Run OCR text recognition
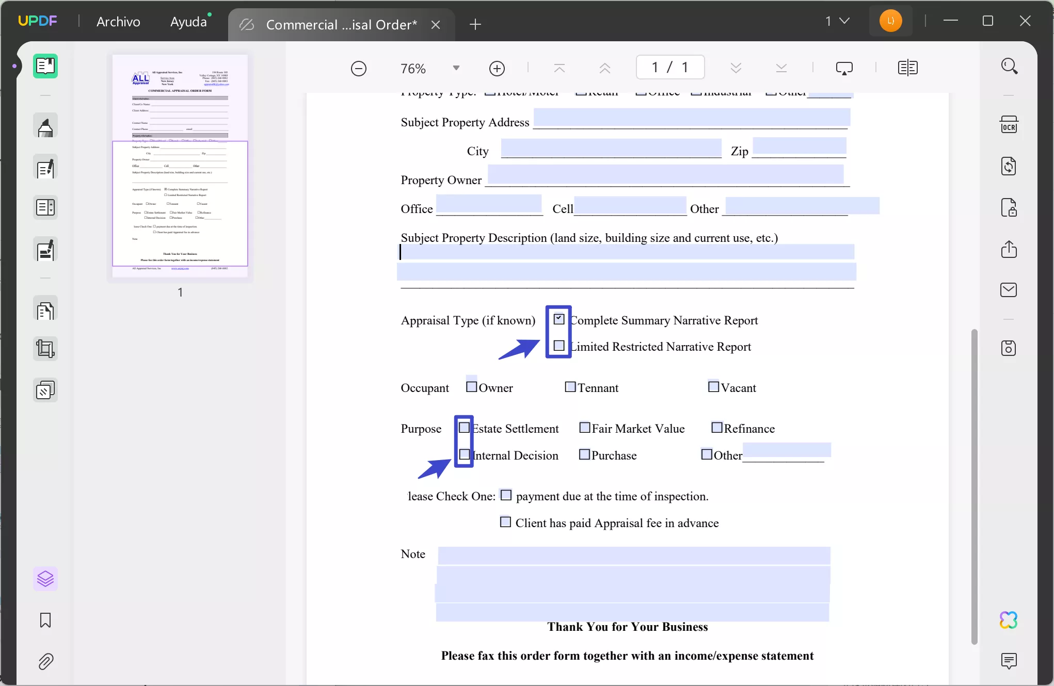1054x686 pixels. click(x=1009, y=125)
